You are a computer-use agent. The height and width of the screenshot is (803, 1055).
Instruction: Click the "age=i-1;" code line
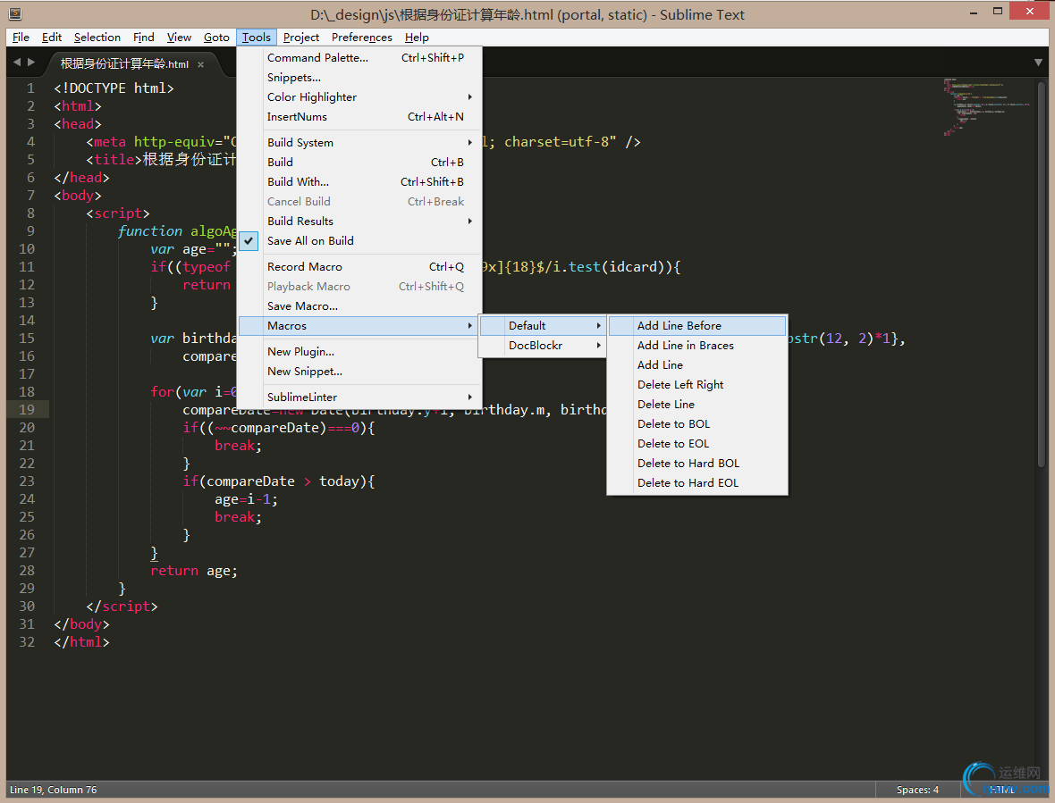(246, 499)
